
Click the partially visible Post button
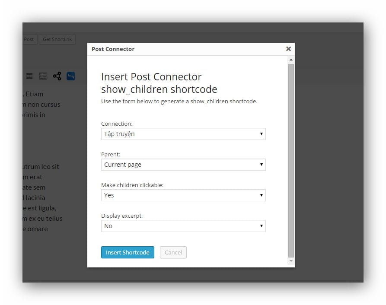30,39
